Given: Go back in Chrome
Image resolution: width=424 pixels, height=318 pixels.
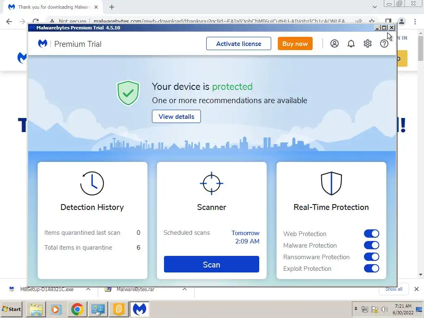Looking at the screenshot, I should (9, 22).
